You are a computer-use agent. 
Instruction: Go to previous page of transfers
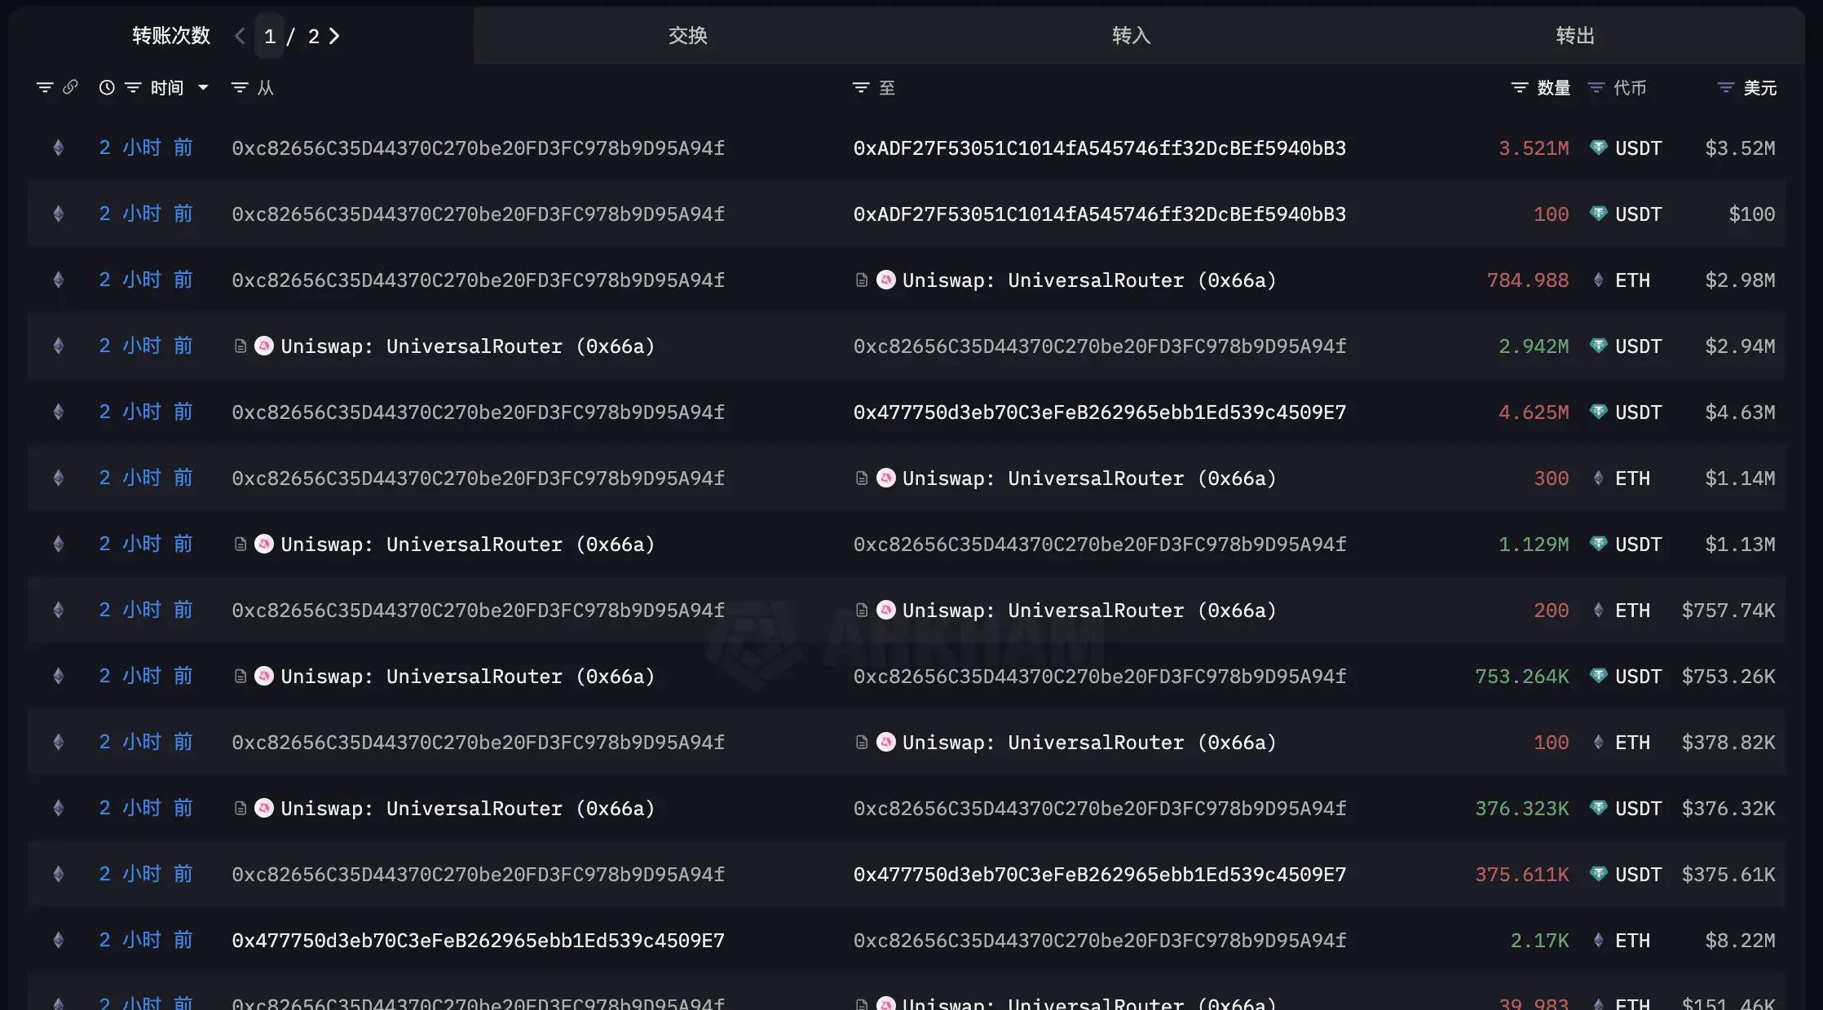click(x=240, y=36)
